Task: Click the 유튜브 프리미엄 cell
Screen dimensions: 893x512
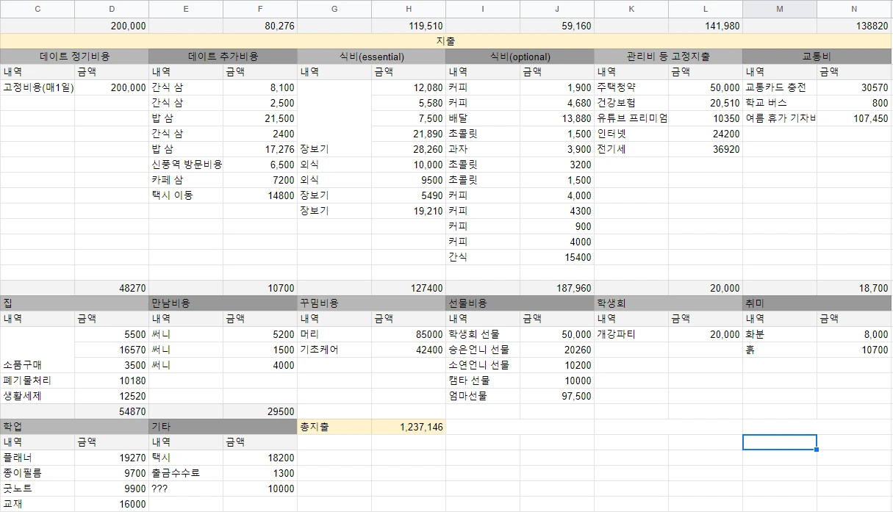Action: pos(631,118)
